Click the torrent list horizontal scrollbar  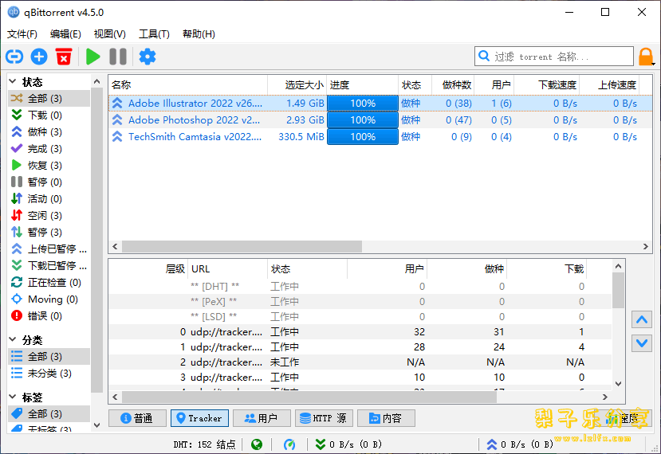click(x=242, y=246)
